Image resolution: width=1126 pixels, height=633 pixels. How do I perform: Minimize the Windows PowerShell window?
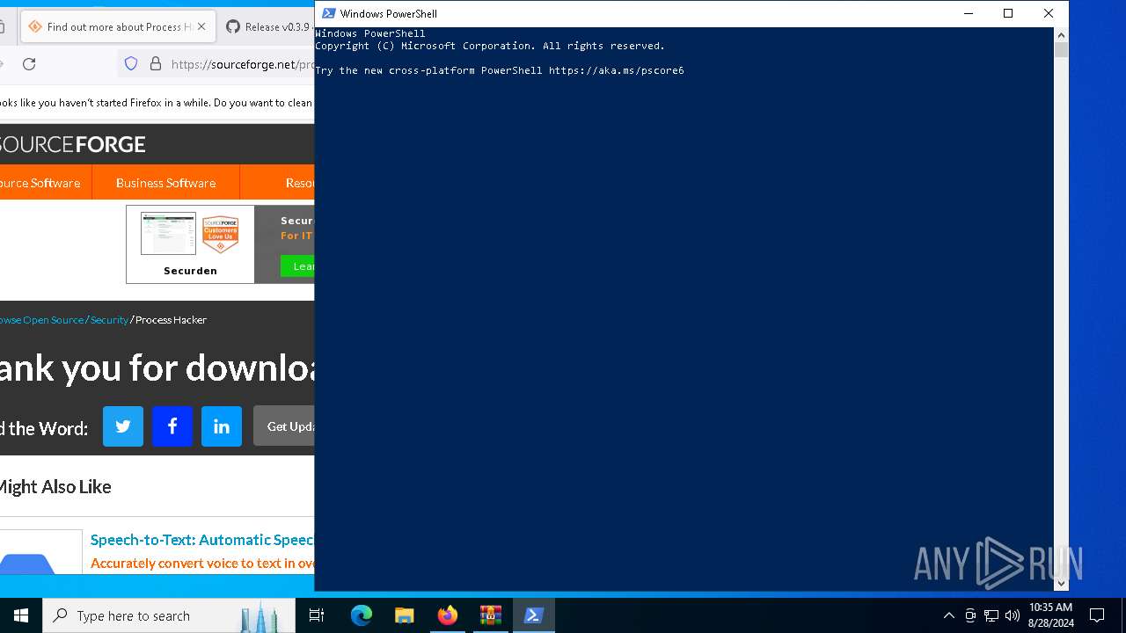click(x=969, y=13)
